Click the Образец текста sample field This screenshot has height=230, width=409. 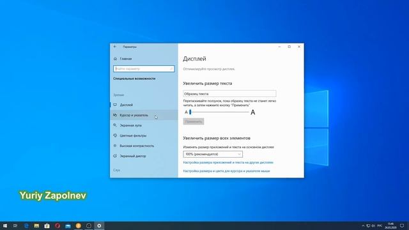[x=229, y=94]
